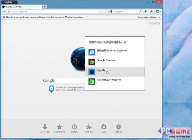The width and height of the screenshot is (192, 140).
Task: Focus the Google search field on start page
Action: coord(71,80)
